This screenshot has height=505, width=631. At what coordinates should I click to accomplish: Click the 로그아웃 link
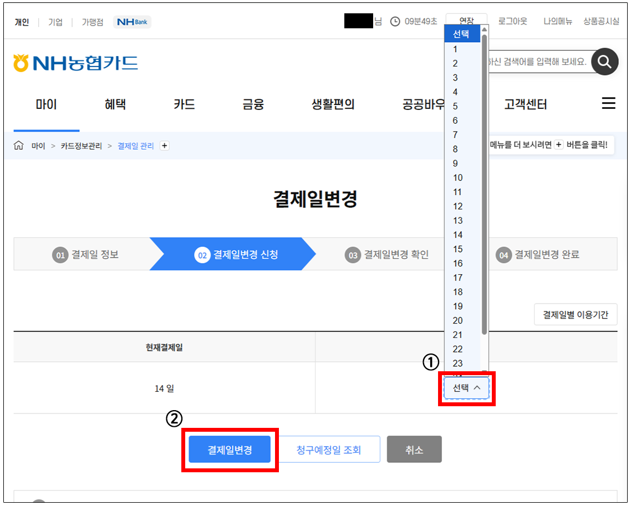point(512,22)
